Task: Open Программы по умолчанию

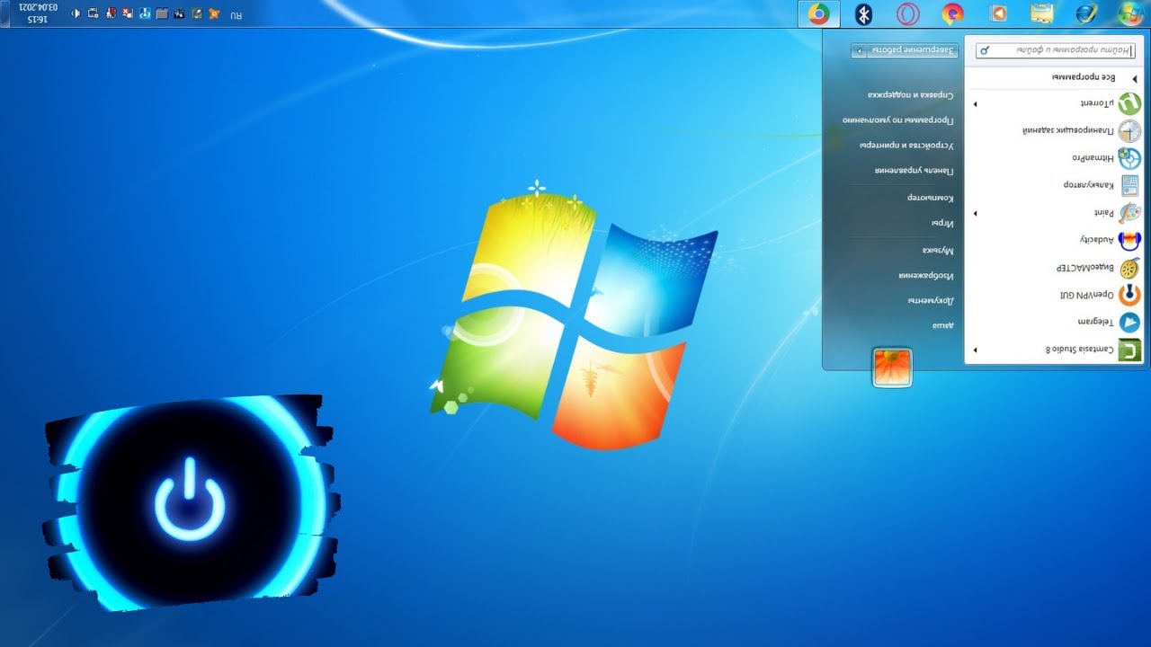Action: click(897, 120)
